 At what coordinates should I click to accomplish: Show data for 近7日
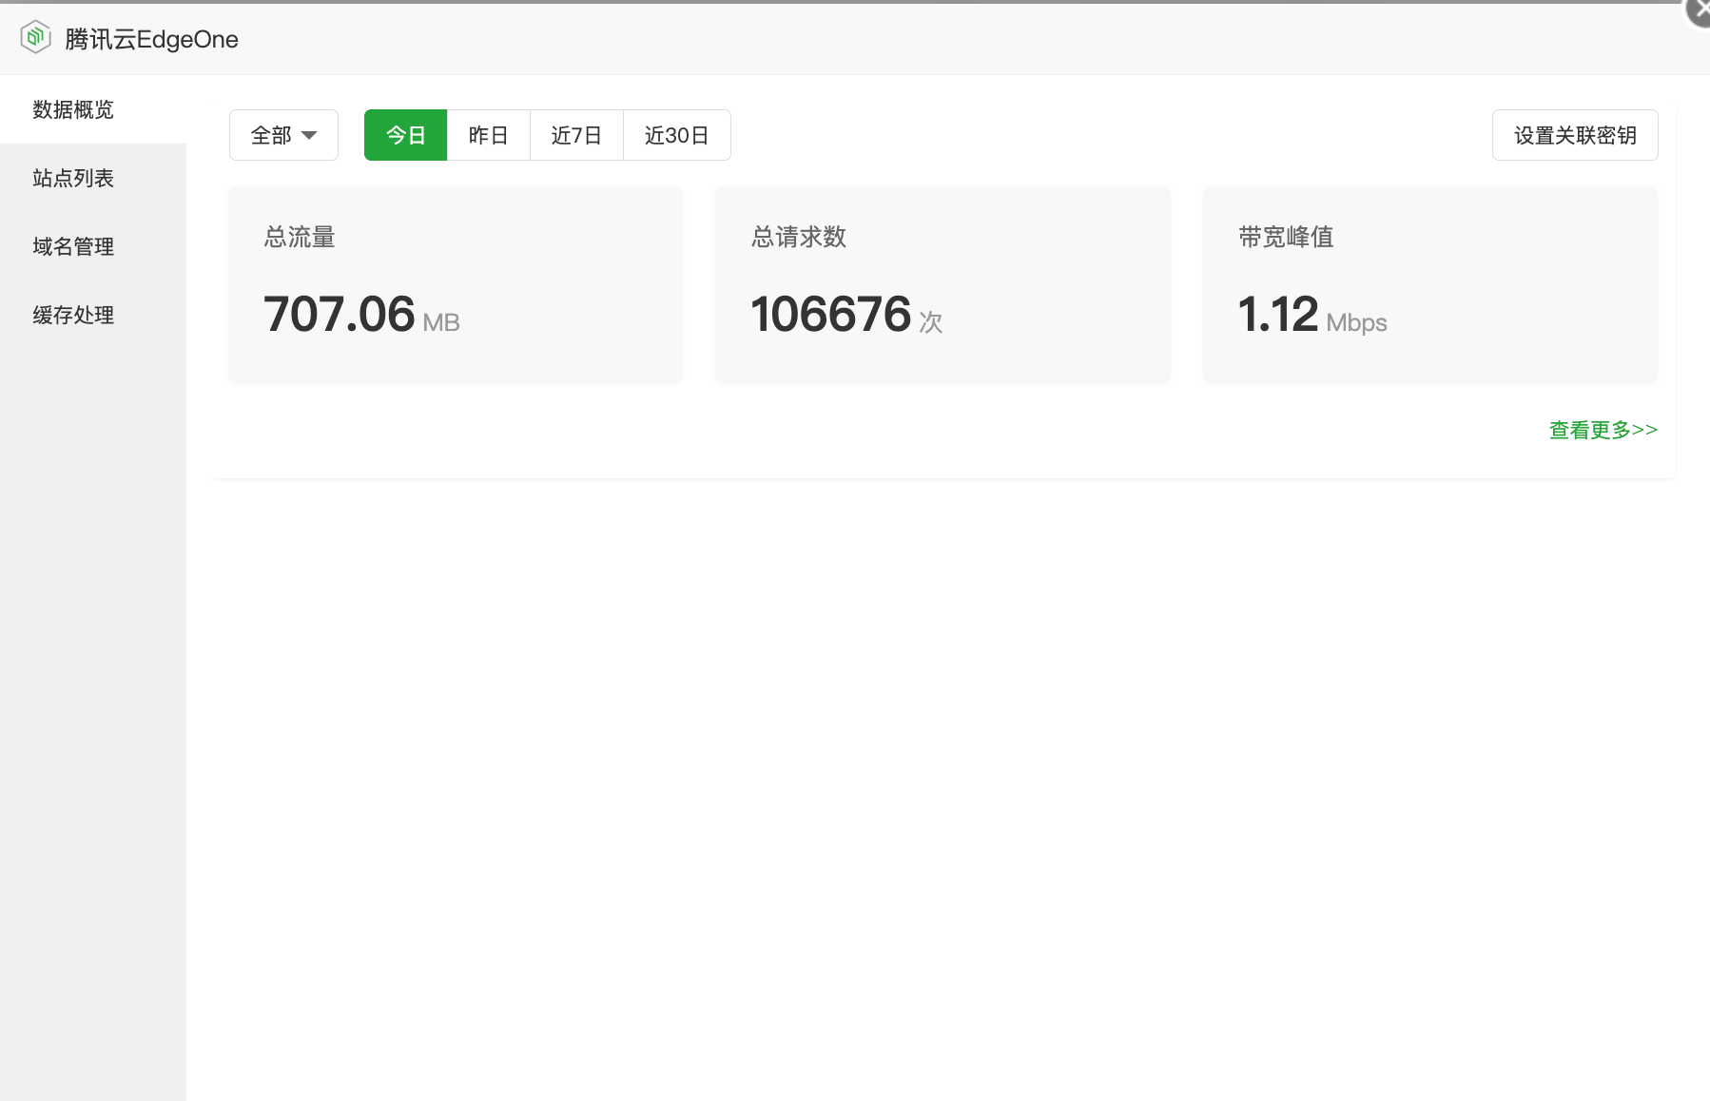pos(576,136)
